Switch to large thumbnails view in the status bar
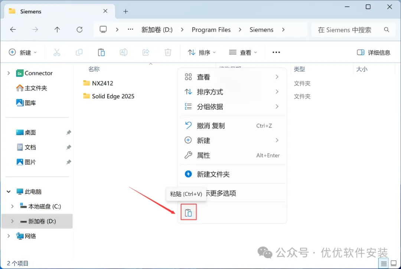 (394, 263)
